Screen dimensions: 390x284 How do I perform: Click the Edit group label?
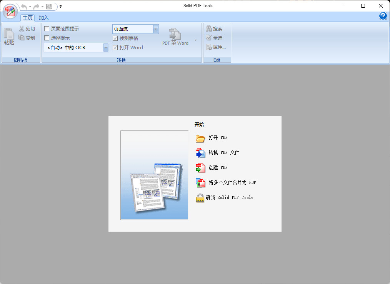217,60
